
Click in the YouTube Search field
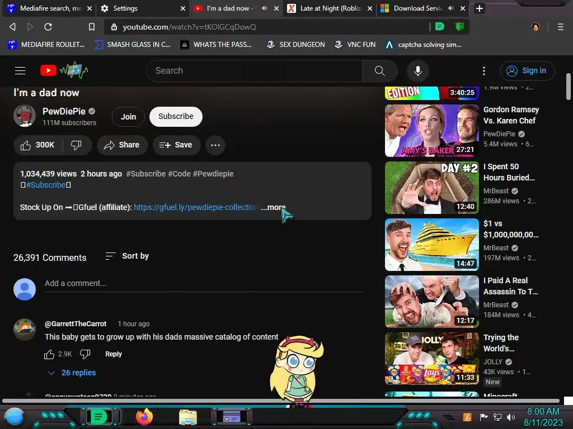click(x=254, y=71)
